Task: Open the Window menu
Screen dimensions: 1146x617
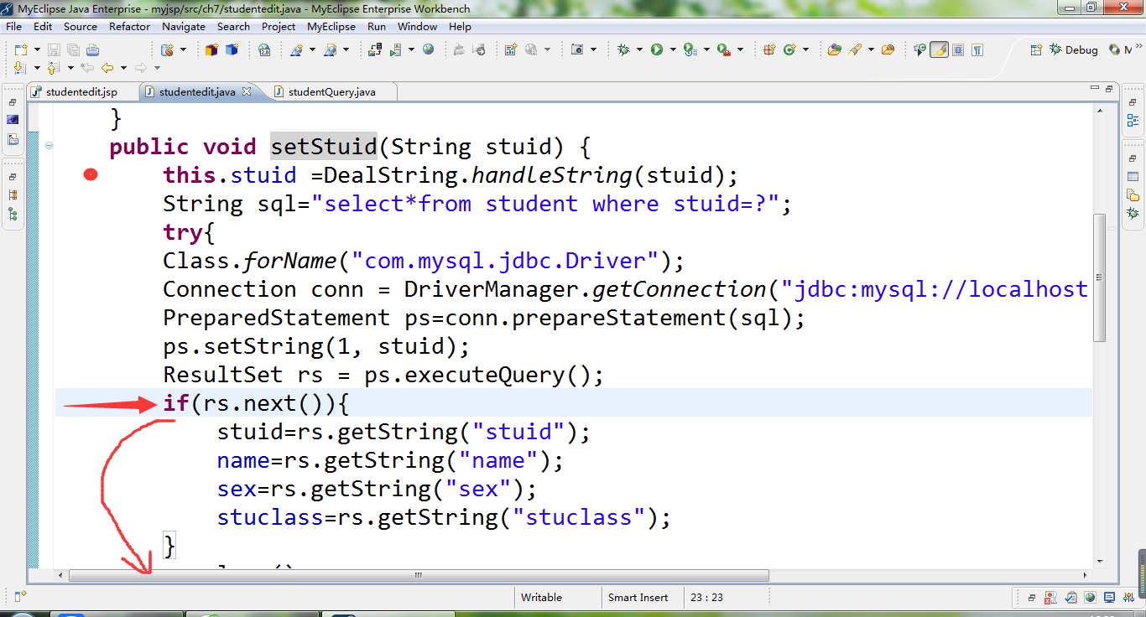Action: (417, 26)
